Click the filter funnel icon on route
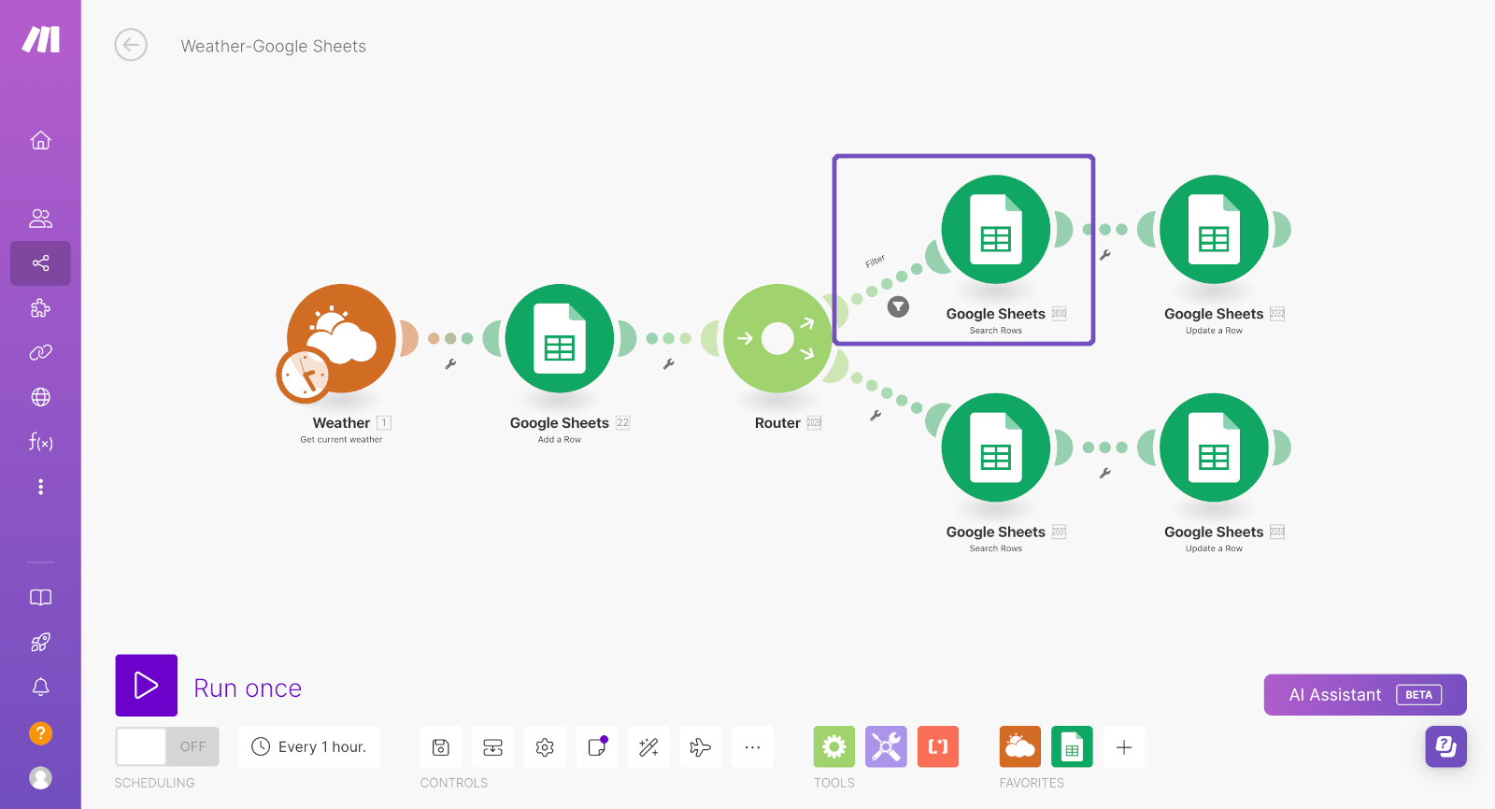 tap(898, 306)
